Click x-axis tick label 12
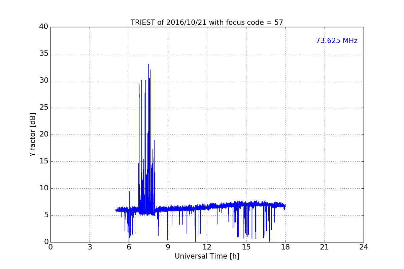Screen dimensions: 404x269 [x=207, y=247]
